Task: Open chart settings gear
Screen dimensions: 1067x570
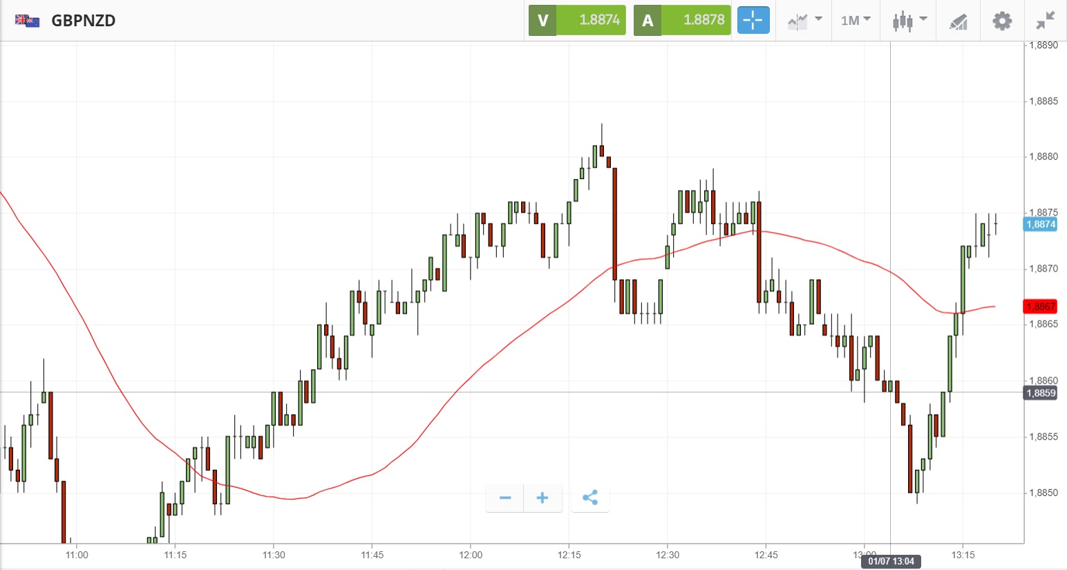Action: pos(1002,21)
